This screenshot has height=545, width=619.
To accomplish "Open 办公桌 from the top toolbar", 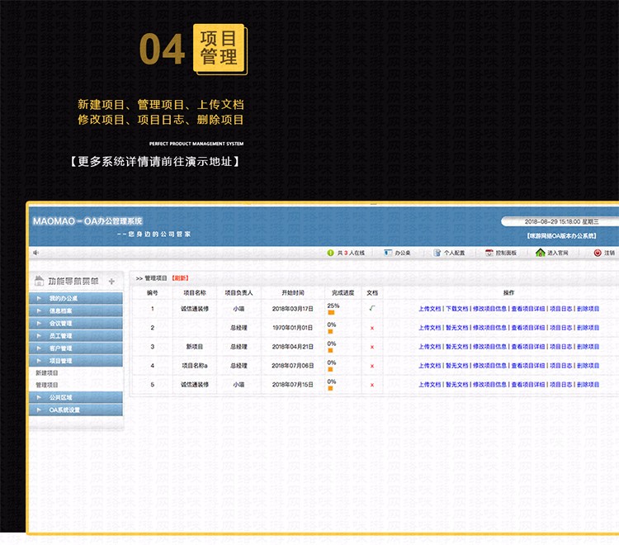I will point(398,253).
